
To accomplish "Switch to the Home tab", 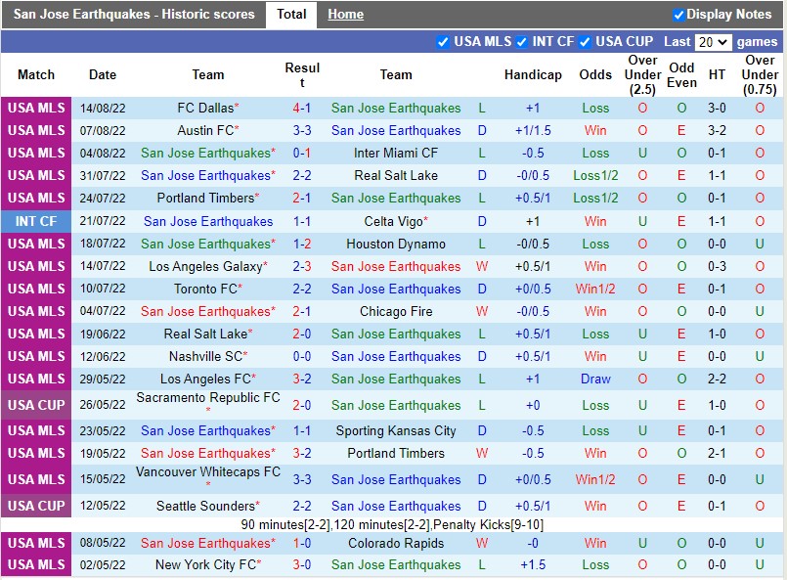I will [345, 14].
